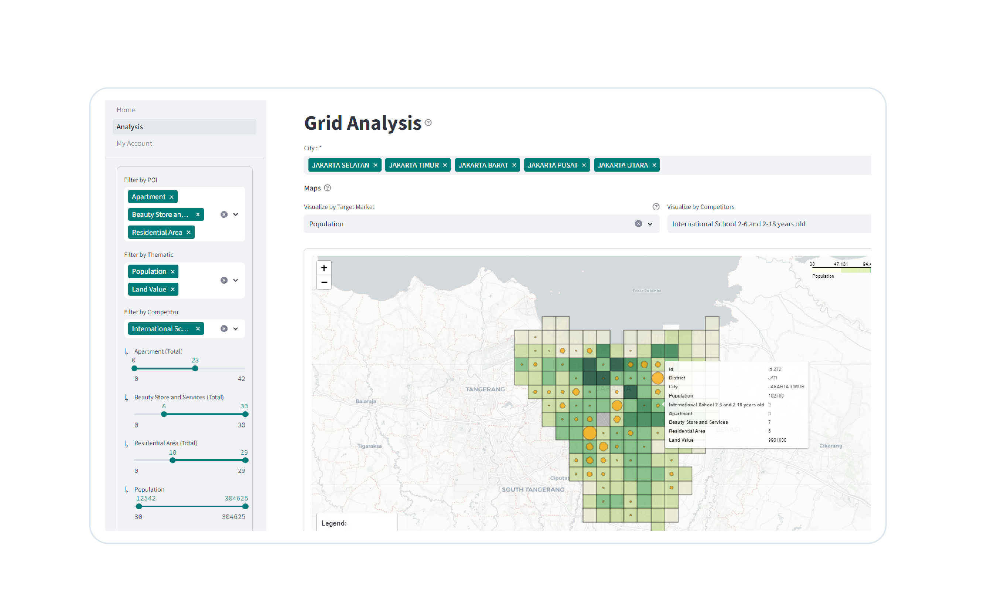Viewport: 994px width, 616px height.
Task: Clear all POI filter selections
Action: click(224, 214)
